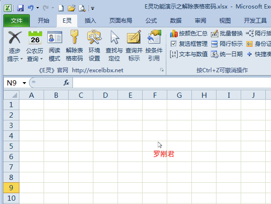Customize the Quick Access Toolbar dropdown

[93, 8]
